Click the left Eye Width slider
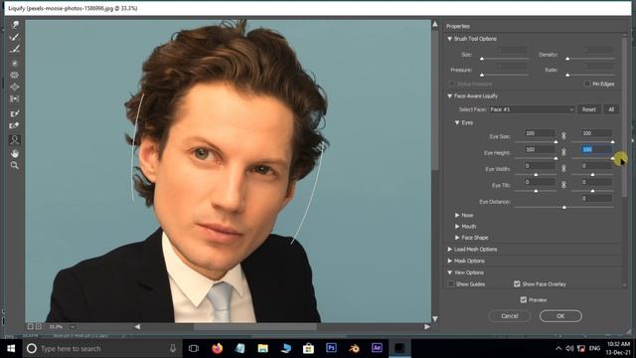Screen dimensions: 636x358 536,174
